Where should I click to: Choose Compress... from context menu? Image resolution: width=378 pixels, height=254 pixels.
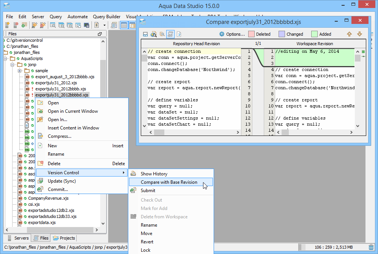click(82, 136)
